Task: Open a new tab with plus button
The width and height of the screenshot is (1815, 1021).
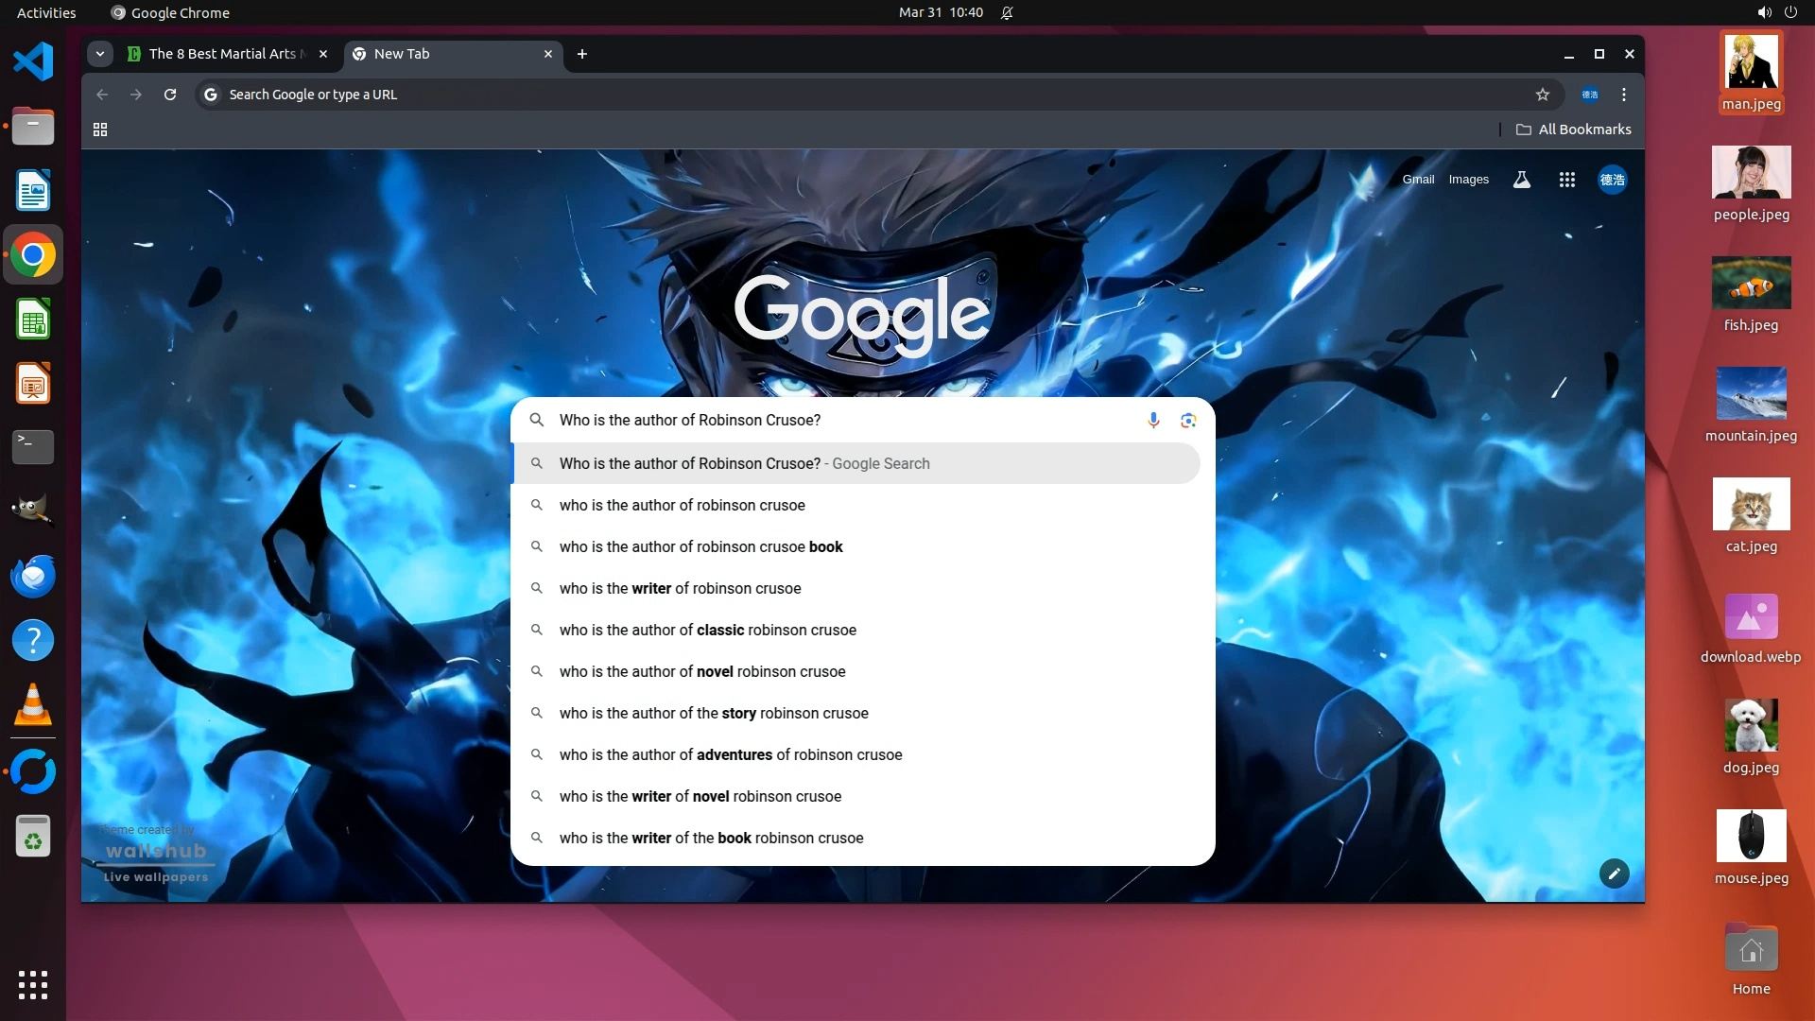Action: click(582, 54)
